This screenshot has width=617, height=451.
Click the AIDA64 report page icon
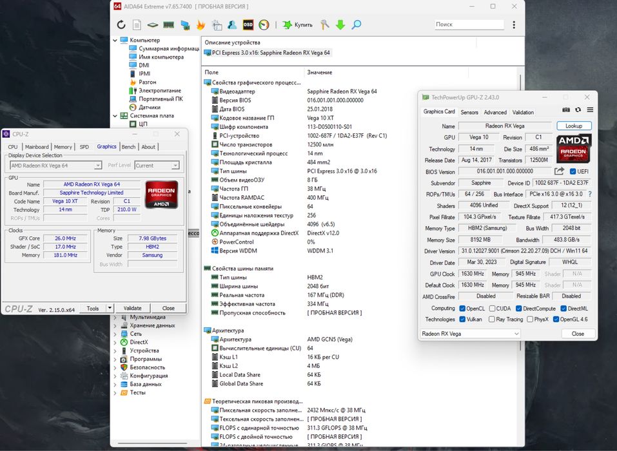tap(137, 25)
